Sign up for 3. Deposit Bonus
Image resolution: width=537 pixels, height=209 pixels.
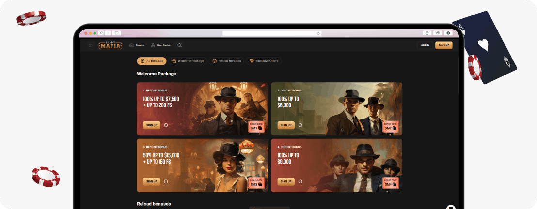(x=152, y=181)
